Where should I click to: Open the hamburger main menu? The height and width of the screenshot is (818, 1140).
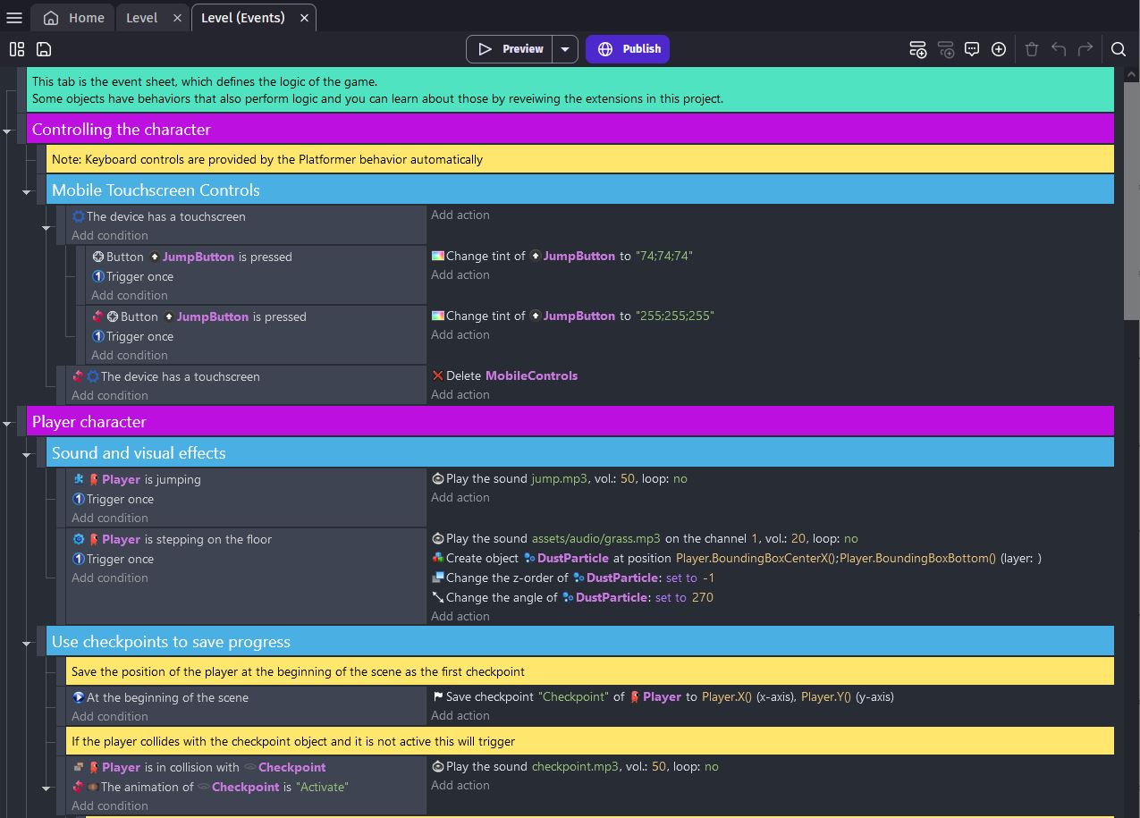[x=14, y=18]
